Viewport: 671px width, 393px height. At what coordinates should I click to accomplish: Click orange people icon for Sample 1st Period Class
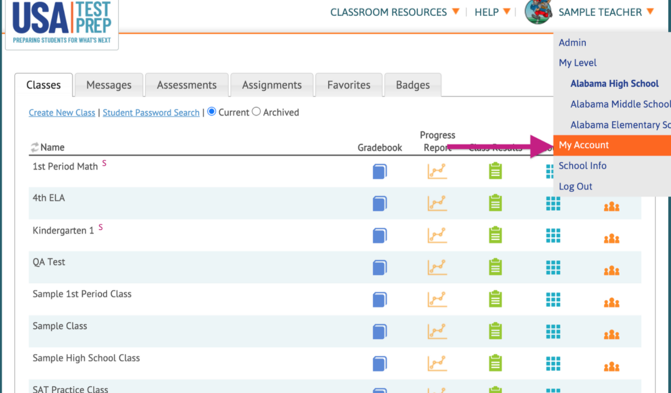pos(612,303)
